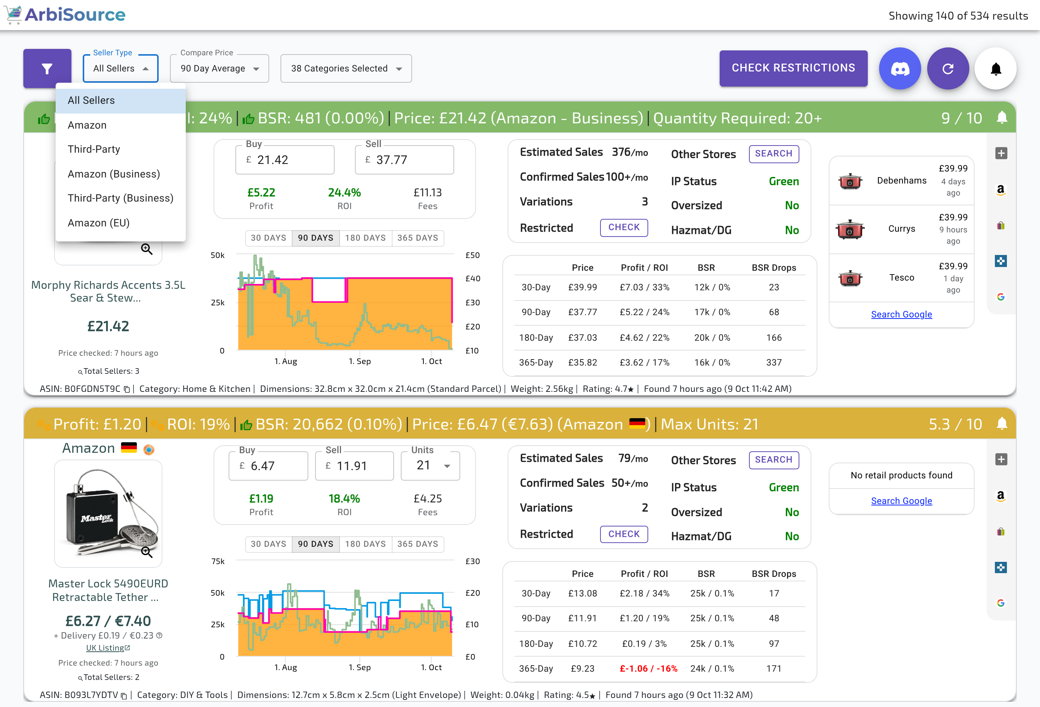Copy ASIN B0FGDN5T9C with copy icon

click(127, 389)
